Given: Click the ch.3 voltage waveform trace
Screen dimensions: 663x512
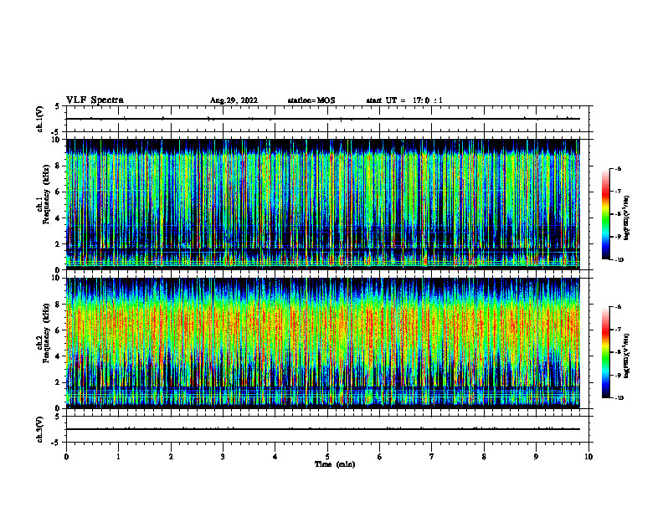Looking at the screenshot, I should (x=323, y=429).
